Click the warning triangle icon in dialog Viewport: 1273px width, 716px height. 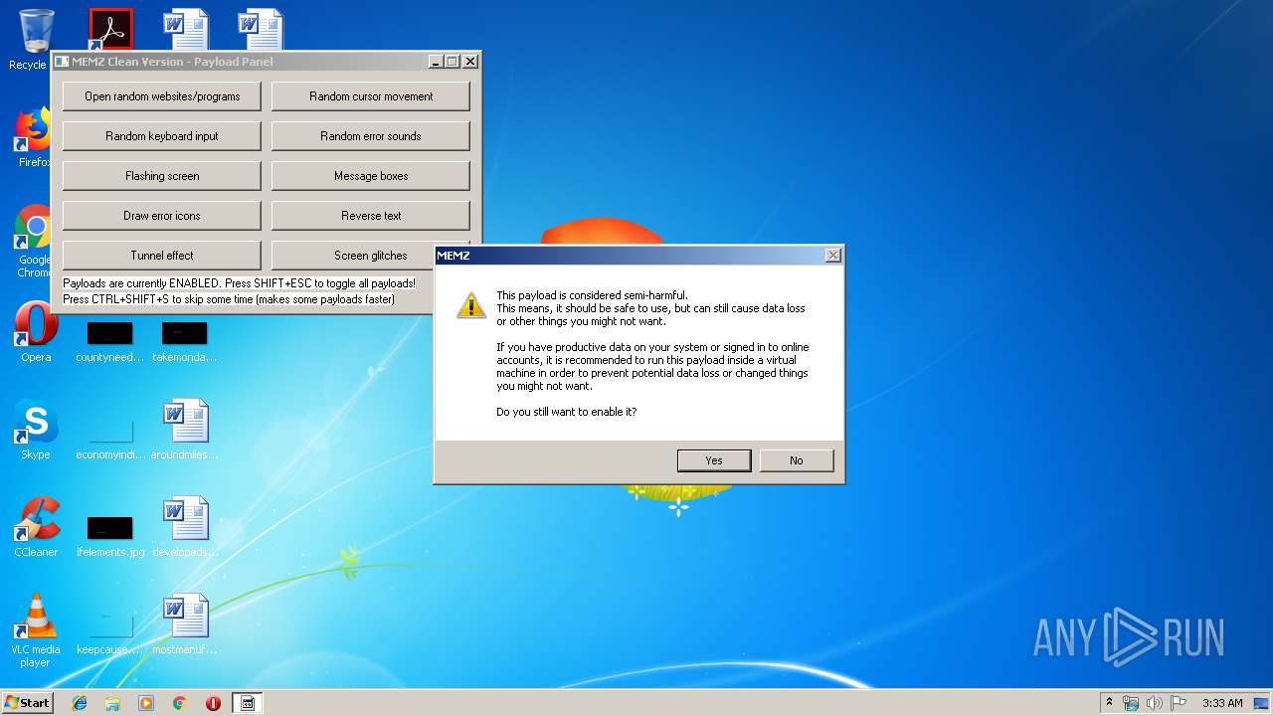click(x=471, y=305)
